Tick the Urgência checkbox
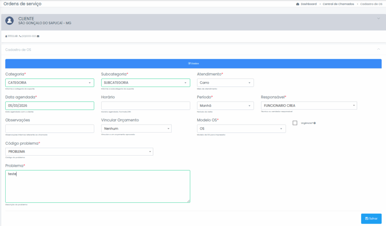Screen dimensions: 386x226 295,123
